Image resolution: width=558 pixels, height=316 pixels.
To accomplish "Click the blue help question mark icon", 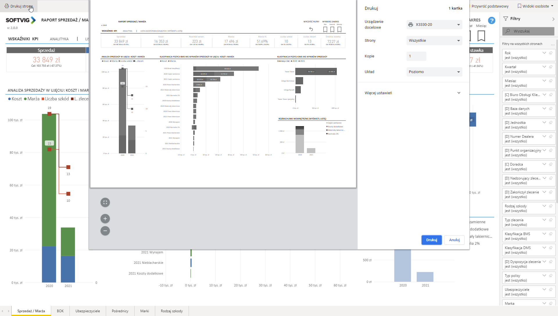I will point(491,21).
